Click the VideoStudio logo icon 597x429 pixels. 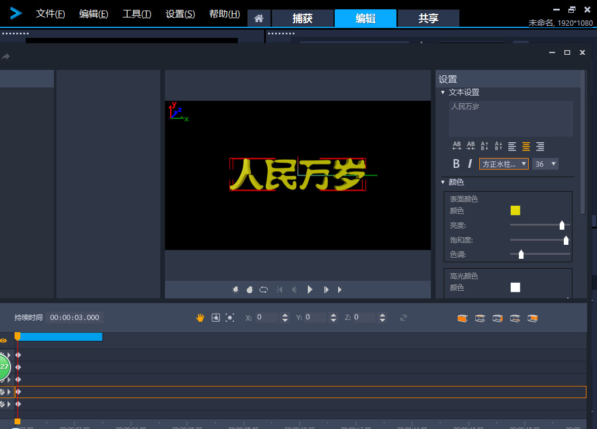coord(16,13)
